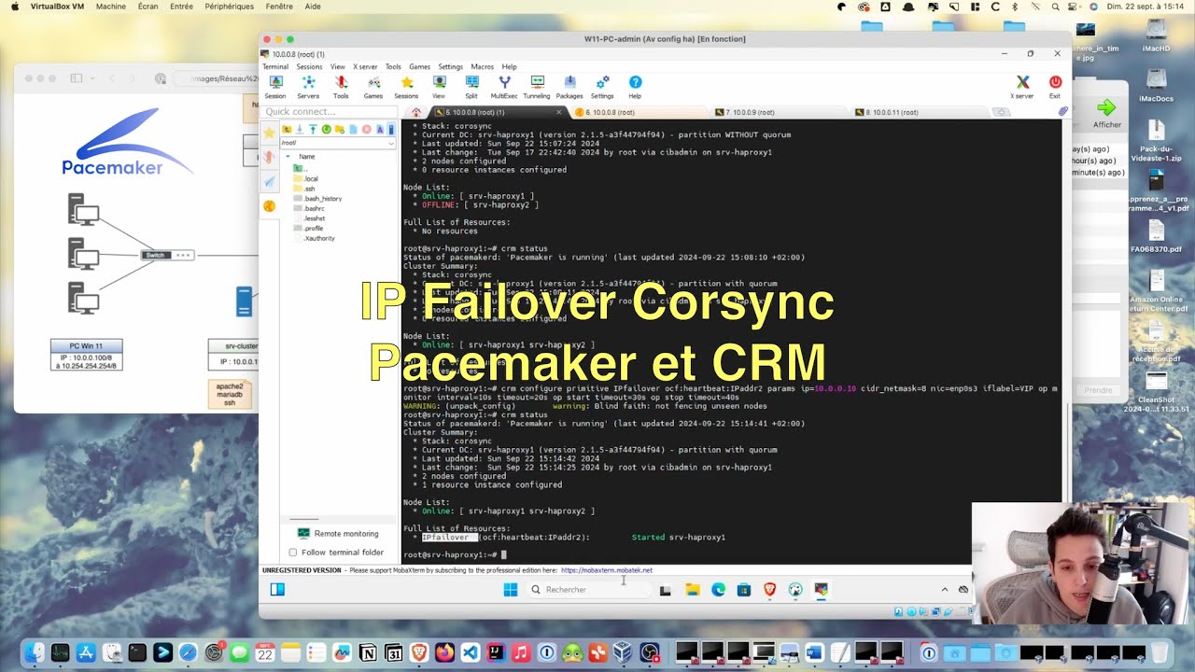This screenshot has width=1195, height=672.
Task: Open the Terminal menu
Action: pyautogui.click(x=275, y=67)
